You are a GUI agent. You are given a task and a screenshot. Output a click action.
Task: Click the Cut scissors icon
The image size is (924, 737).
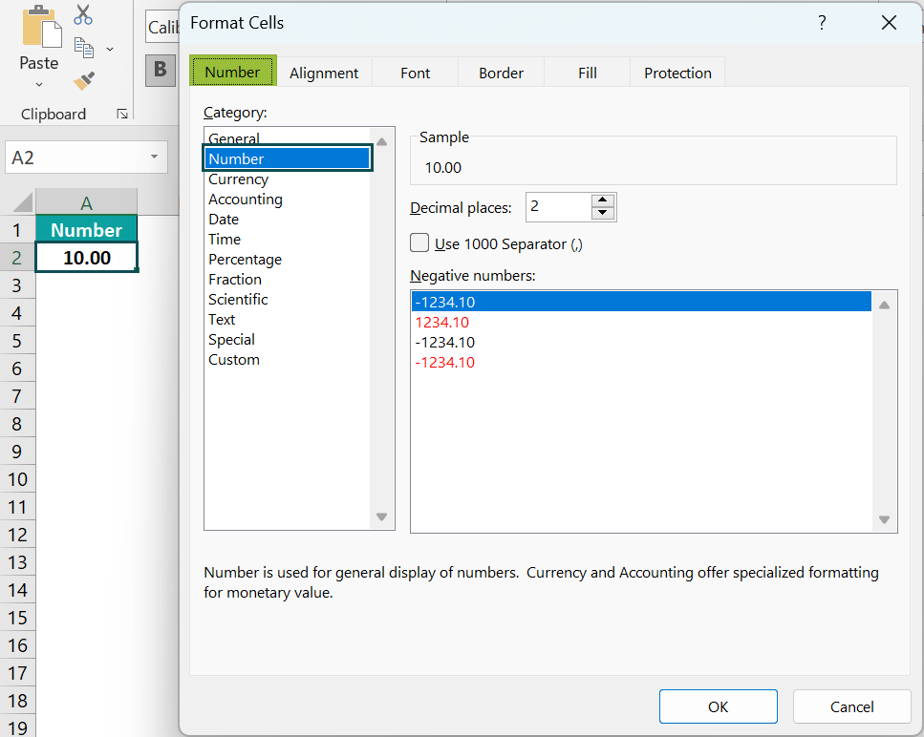point(83,14)
